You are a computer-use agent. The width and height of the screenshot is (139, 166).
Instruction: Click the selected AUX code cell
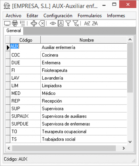click(25, 47)
